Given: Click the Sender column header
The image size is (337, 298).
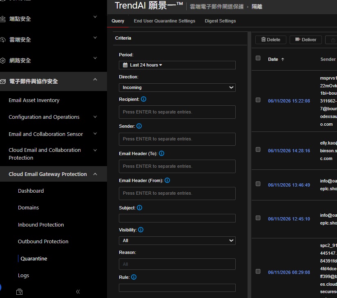Looking at the screenshot, I should pyautogui.click(x=328, y=59).
